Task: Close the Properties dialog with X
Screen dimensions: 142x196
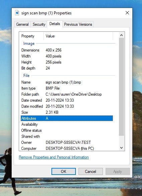Action: (127, 13)
